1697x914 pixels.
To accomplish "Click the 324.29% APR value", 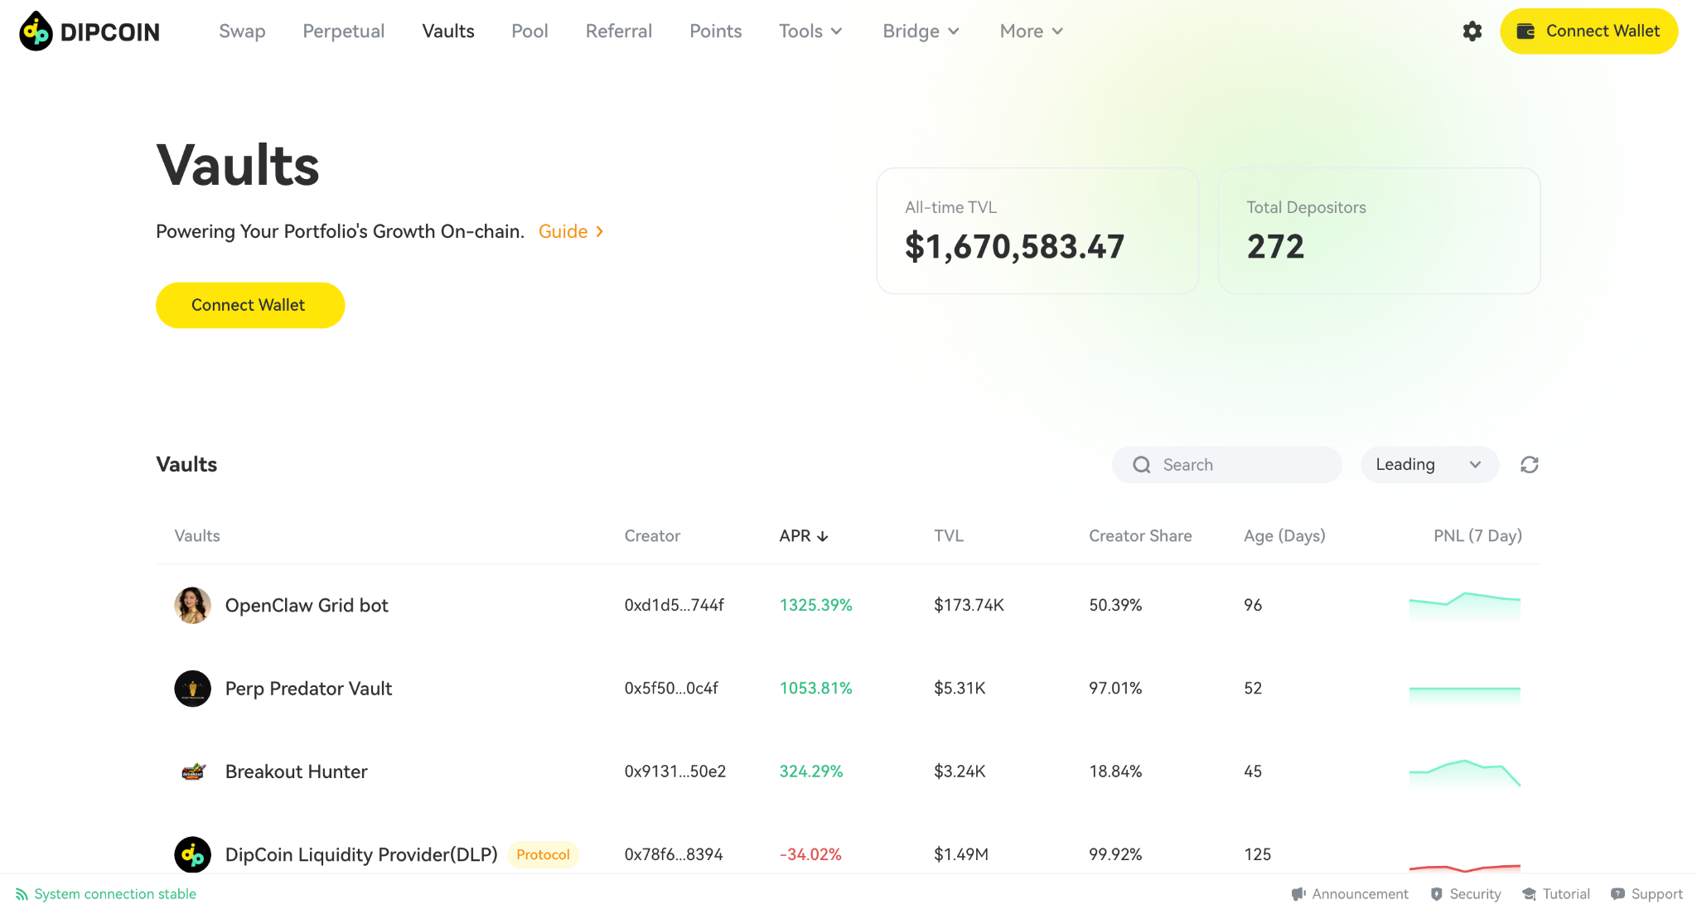I will (811, 771).
